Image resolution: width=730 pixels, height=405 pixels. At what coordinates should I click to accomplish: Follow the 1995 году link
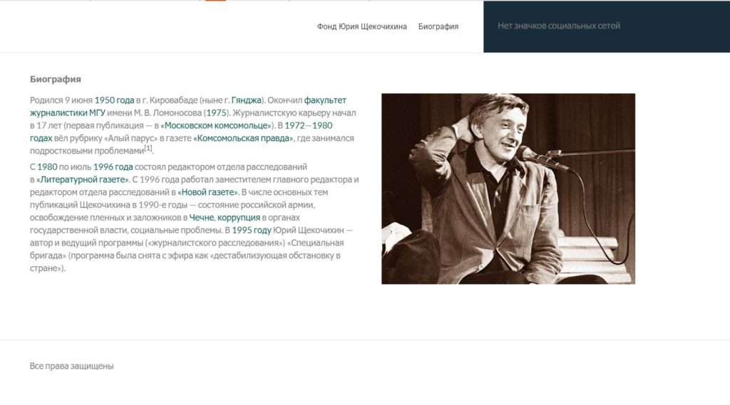[x=252, y=230]
